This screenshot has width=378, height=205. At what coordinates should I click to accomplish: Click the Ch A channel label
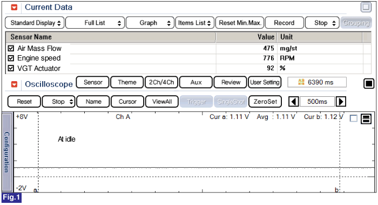[x=123, y=117]
